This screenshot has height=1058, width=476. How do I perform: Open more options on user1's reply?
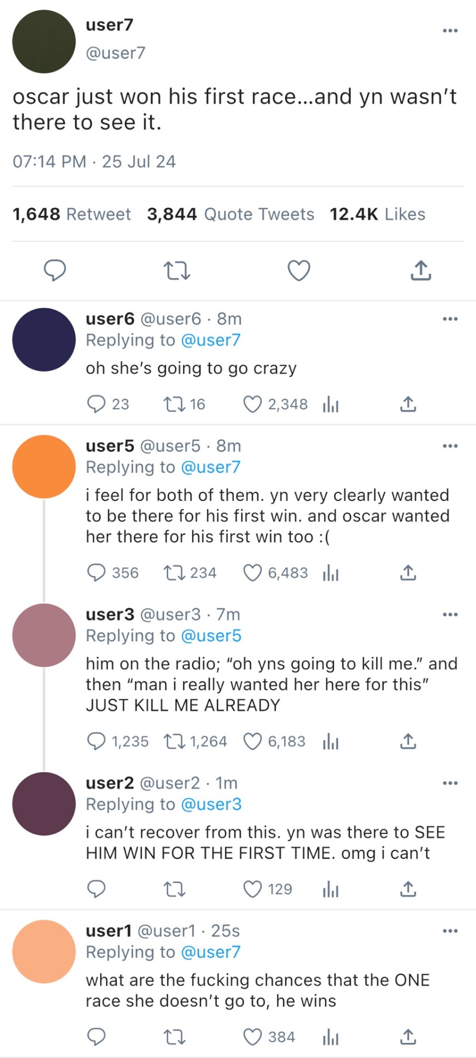coord(450,931)
